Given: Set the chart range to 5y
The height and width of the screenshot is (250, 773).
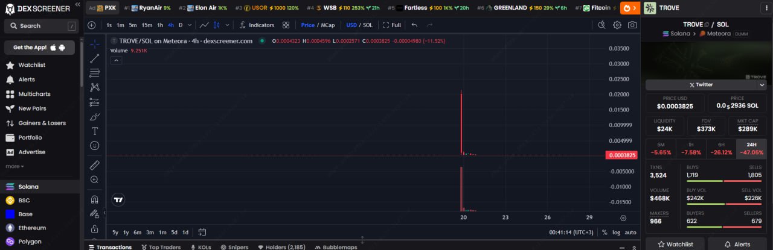Looking at the screenshot, I should [115, 233].
